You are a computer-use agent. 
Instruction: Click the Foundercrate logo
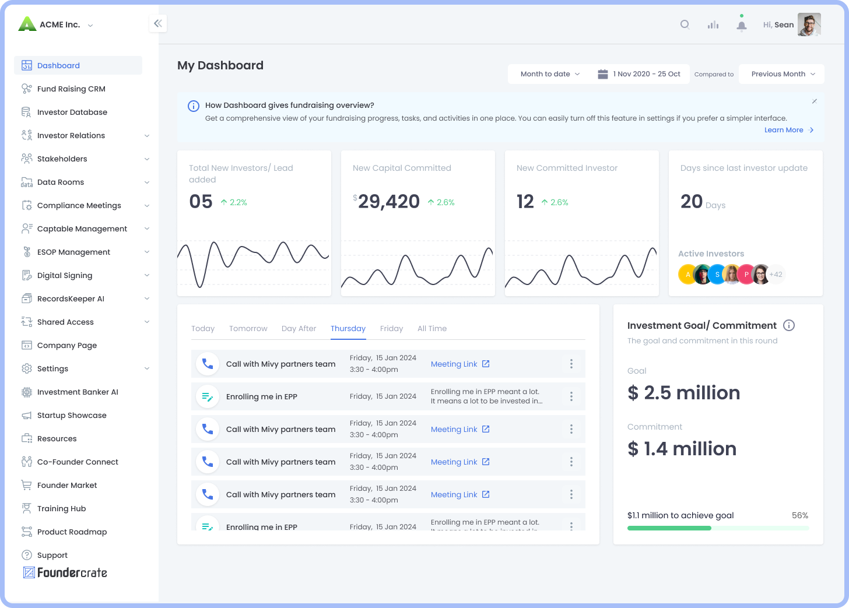(65, 572)
